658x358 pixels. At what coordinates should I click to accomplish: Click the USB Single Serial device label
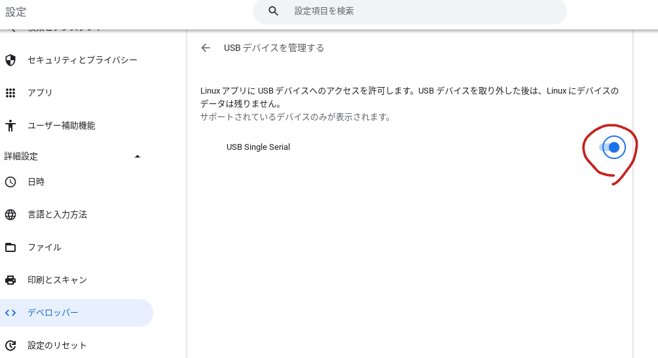click(258, 147)
